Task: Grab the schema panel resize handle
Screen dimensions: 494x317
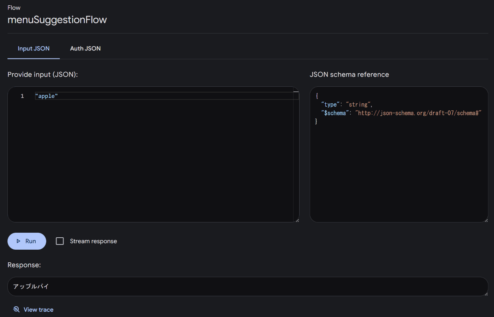Action: [486, 220]
